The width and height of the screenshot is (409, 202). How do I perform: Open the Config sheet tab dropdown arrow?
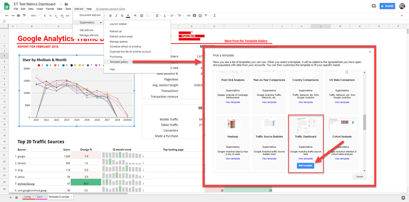coord(33,197)
